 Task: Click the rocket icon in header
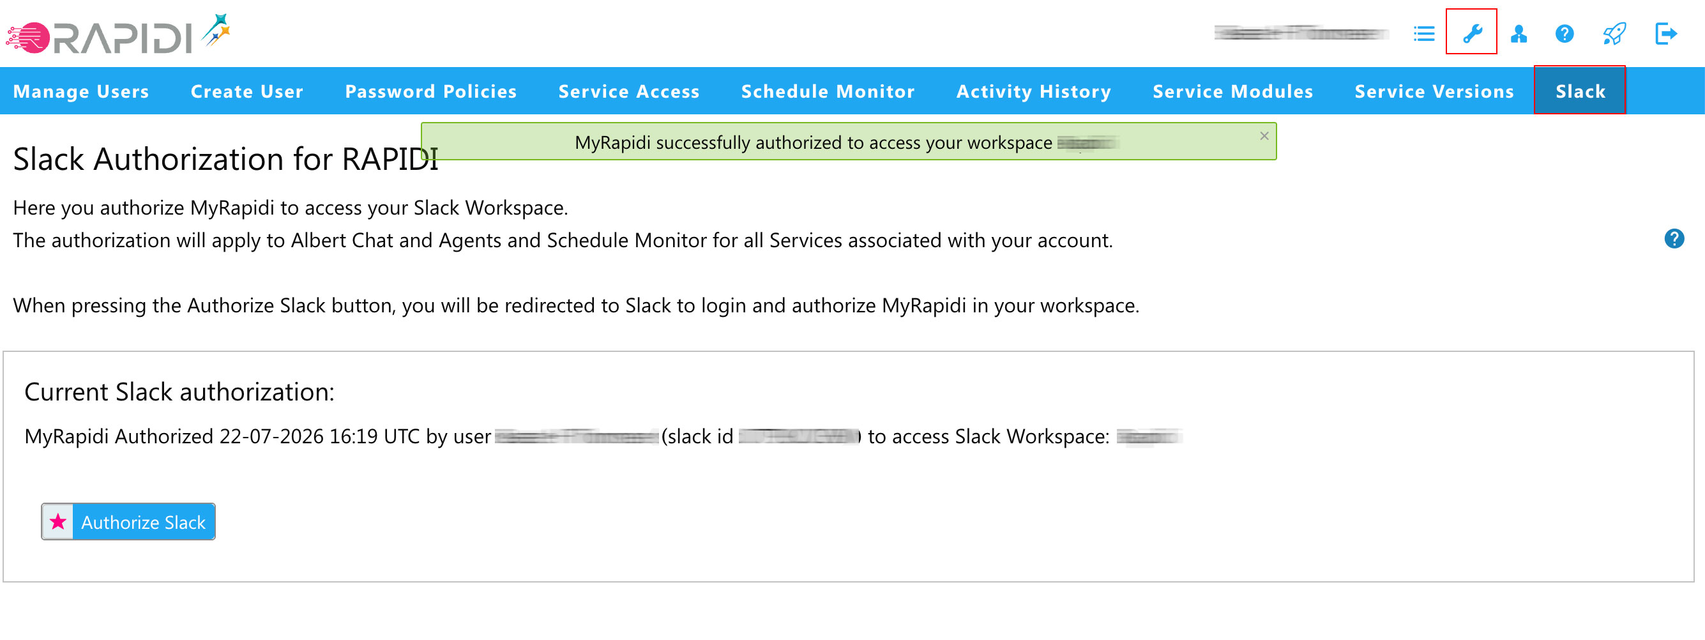pos(1614,33)
